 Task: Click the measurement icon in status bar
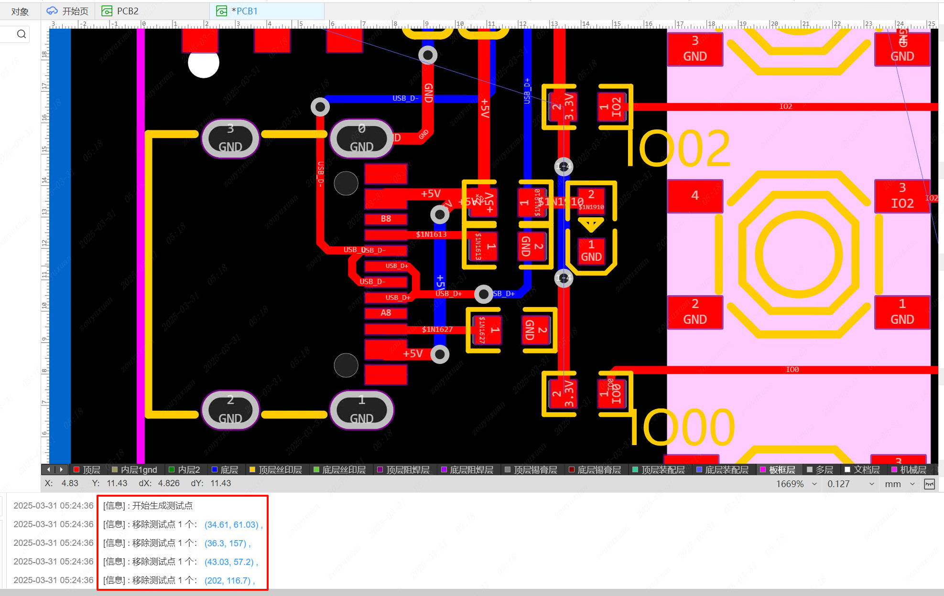929,484
